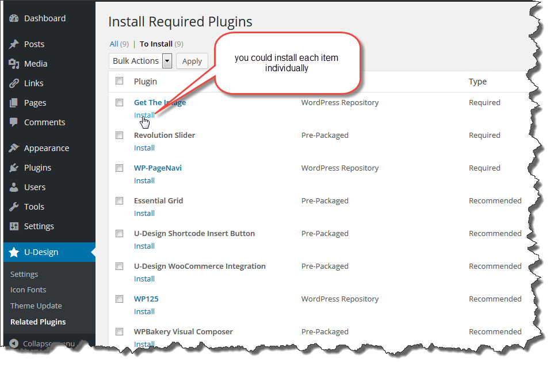The image size is (554, 367).
Task: Click the Collapse menu arrow icon
Action: pyautogui.click(x=14, y=343)
